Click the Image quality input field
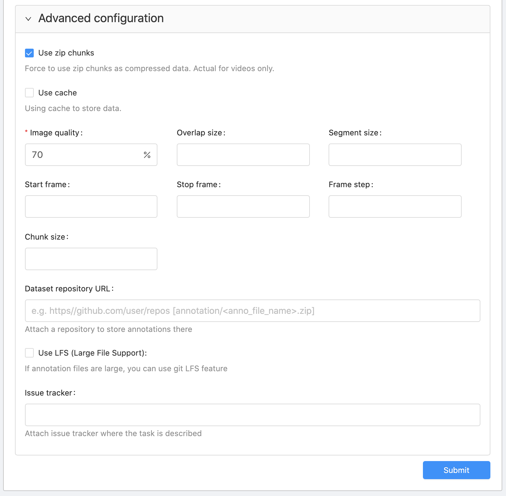This screenshot has height=496, width=506. 84,155
